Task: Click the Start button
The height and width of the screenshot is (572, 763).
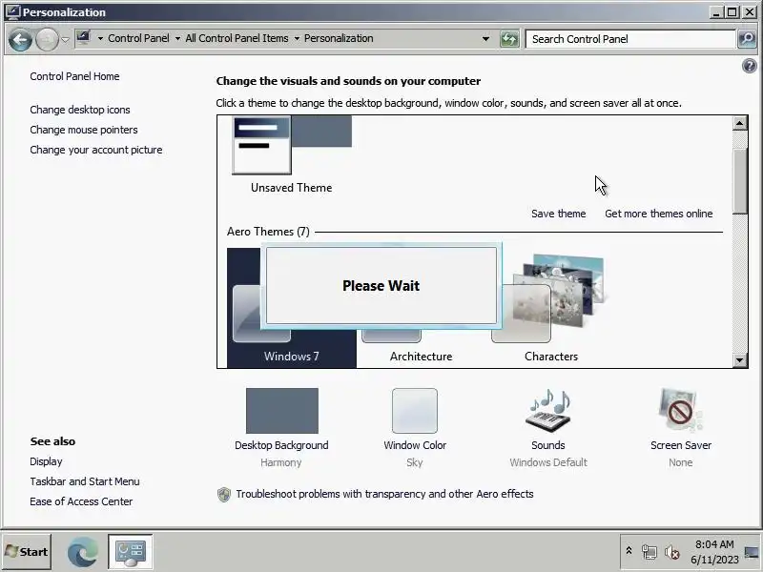Action: 27,552
